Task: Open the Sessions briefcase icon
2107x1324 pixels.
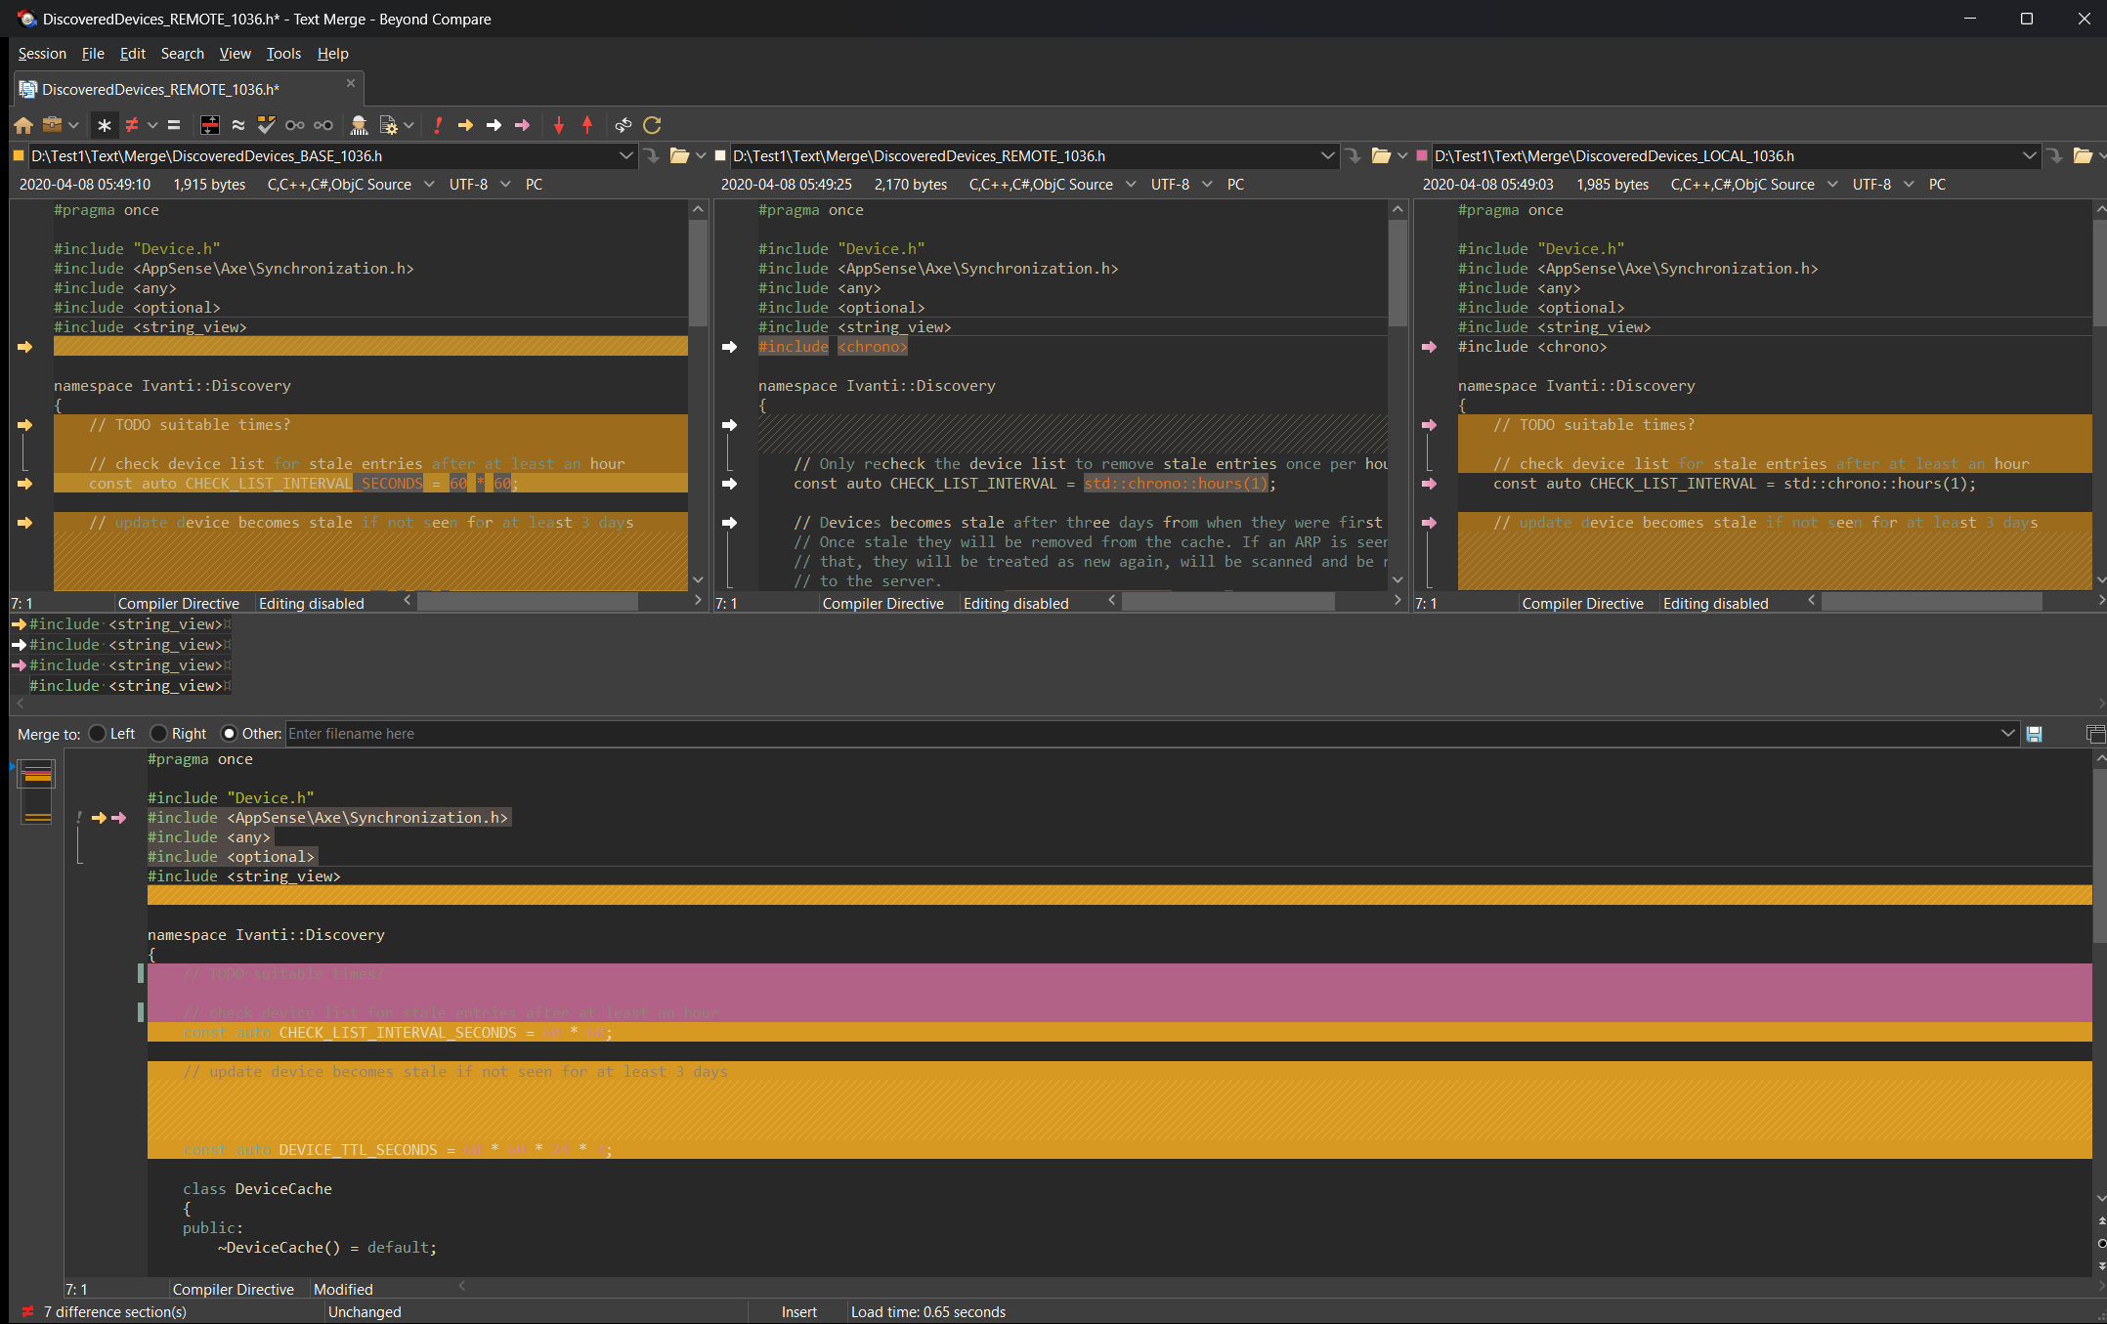Action: tap(53, 125)
